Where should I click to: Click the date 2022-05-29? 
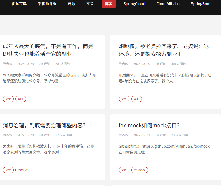[26, 135]
